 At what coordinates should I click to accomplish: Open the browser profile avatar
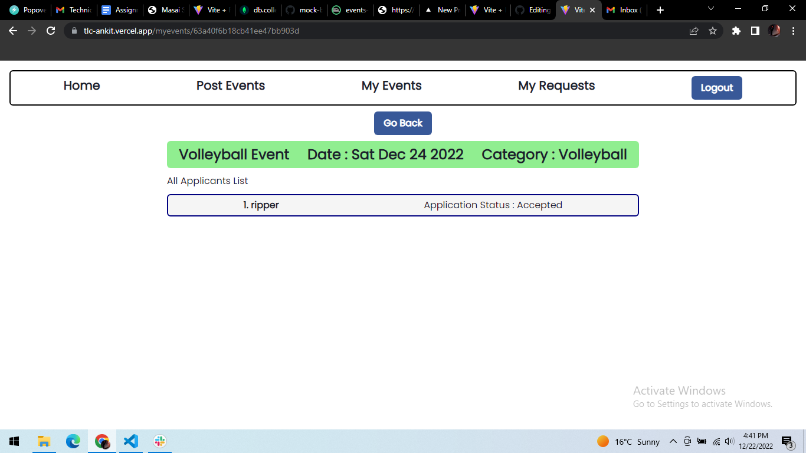774,31
